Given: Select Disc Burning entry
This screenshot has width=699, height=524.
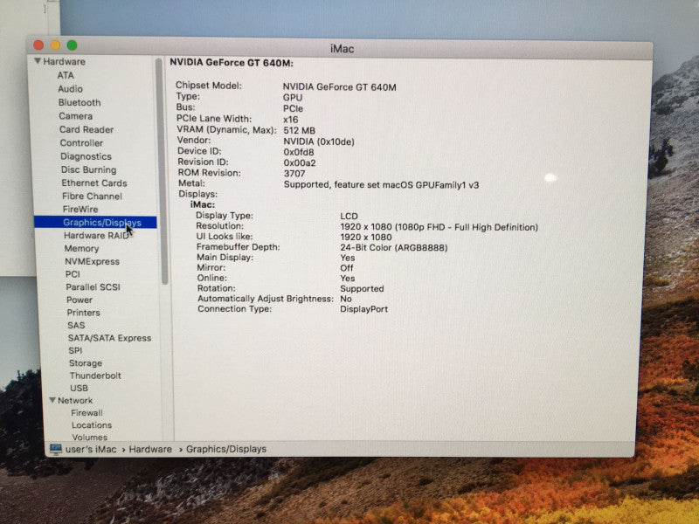Looking at the screenshot, I should click(89, 169).
